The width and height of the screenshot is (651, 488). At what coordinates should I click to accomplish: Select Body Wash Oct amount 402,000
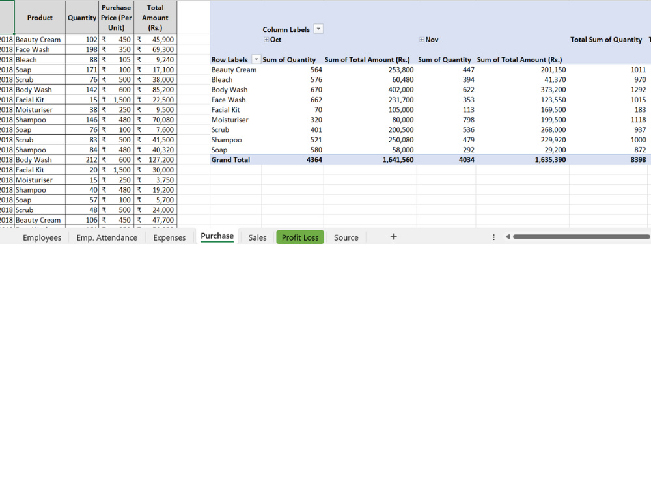[x=401, y=90]
